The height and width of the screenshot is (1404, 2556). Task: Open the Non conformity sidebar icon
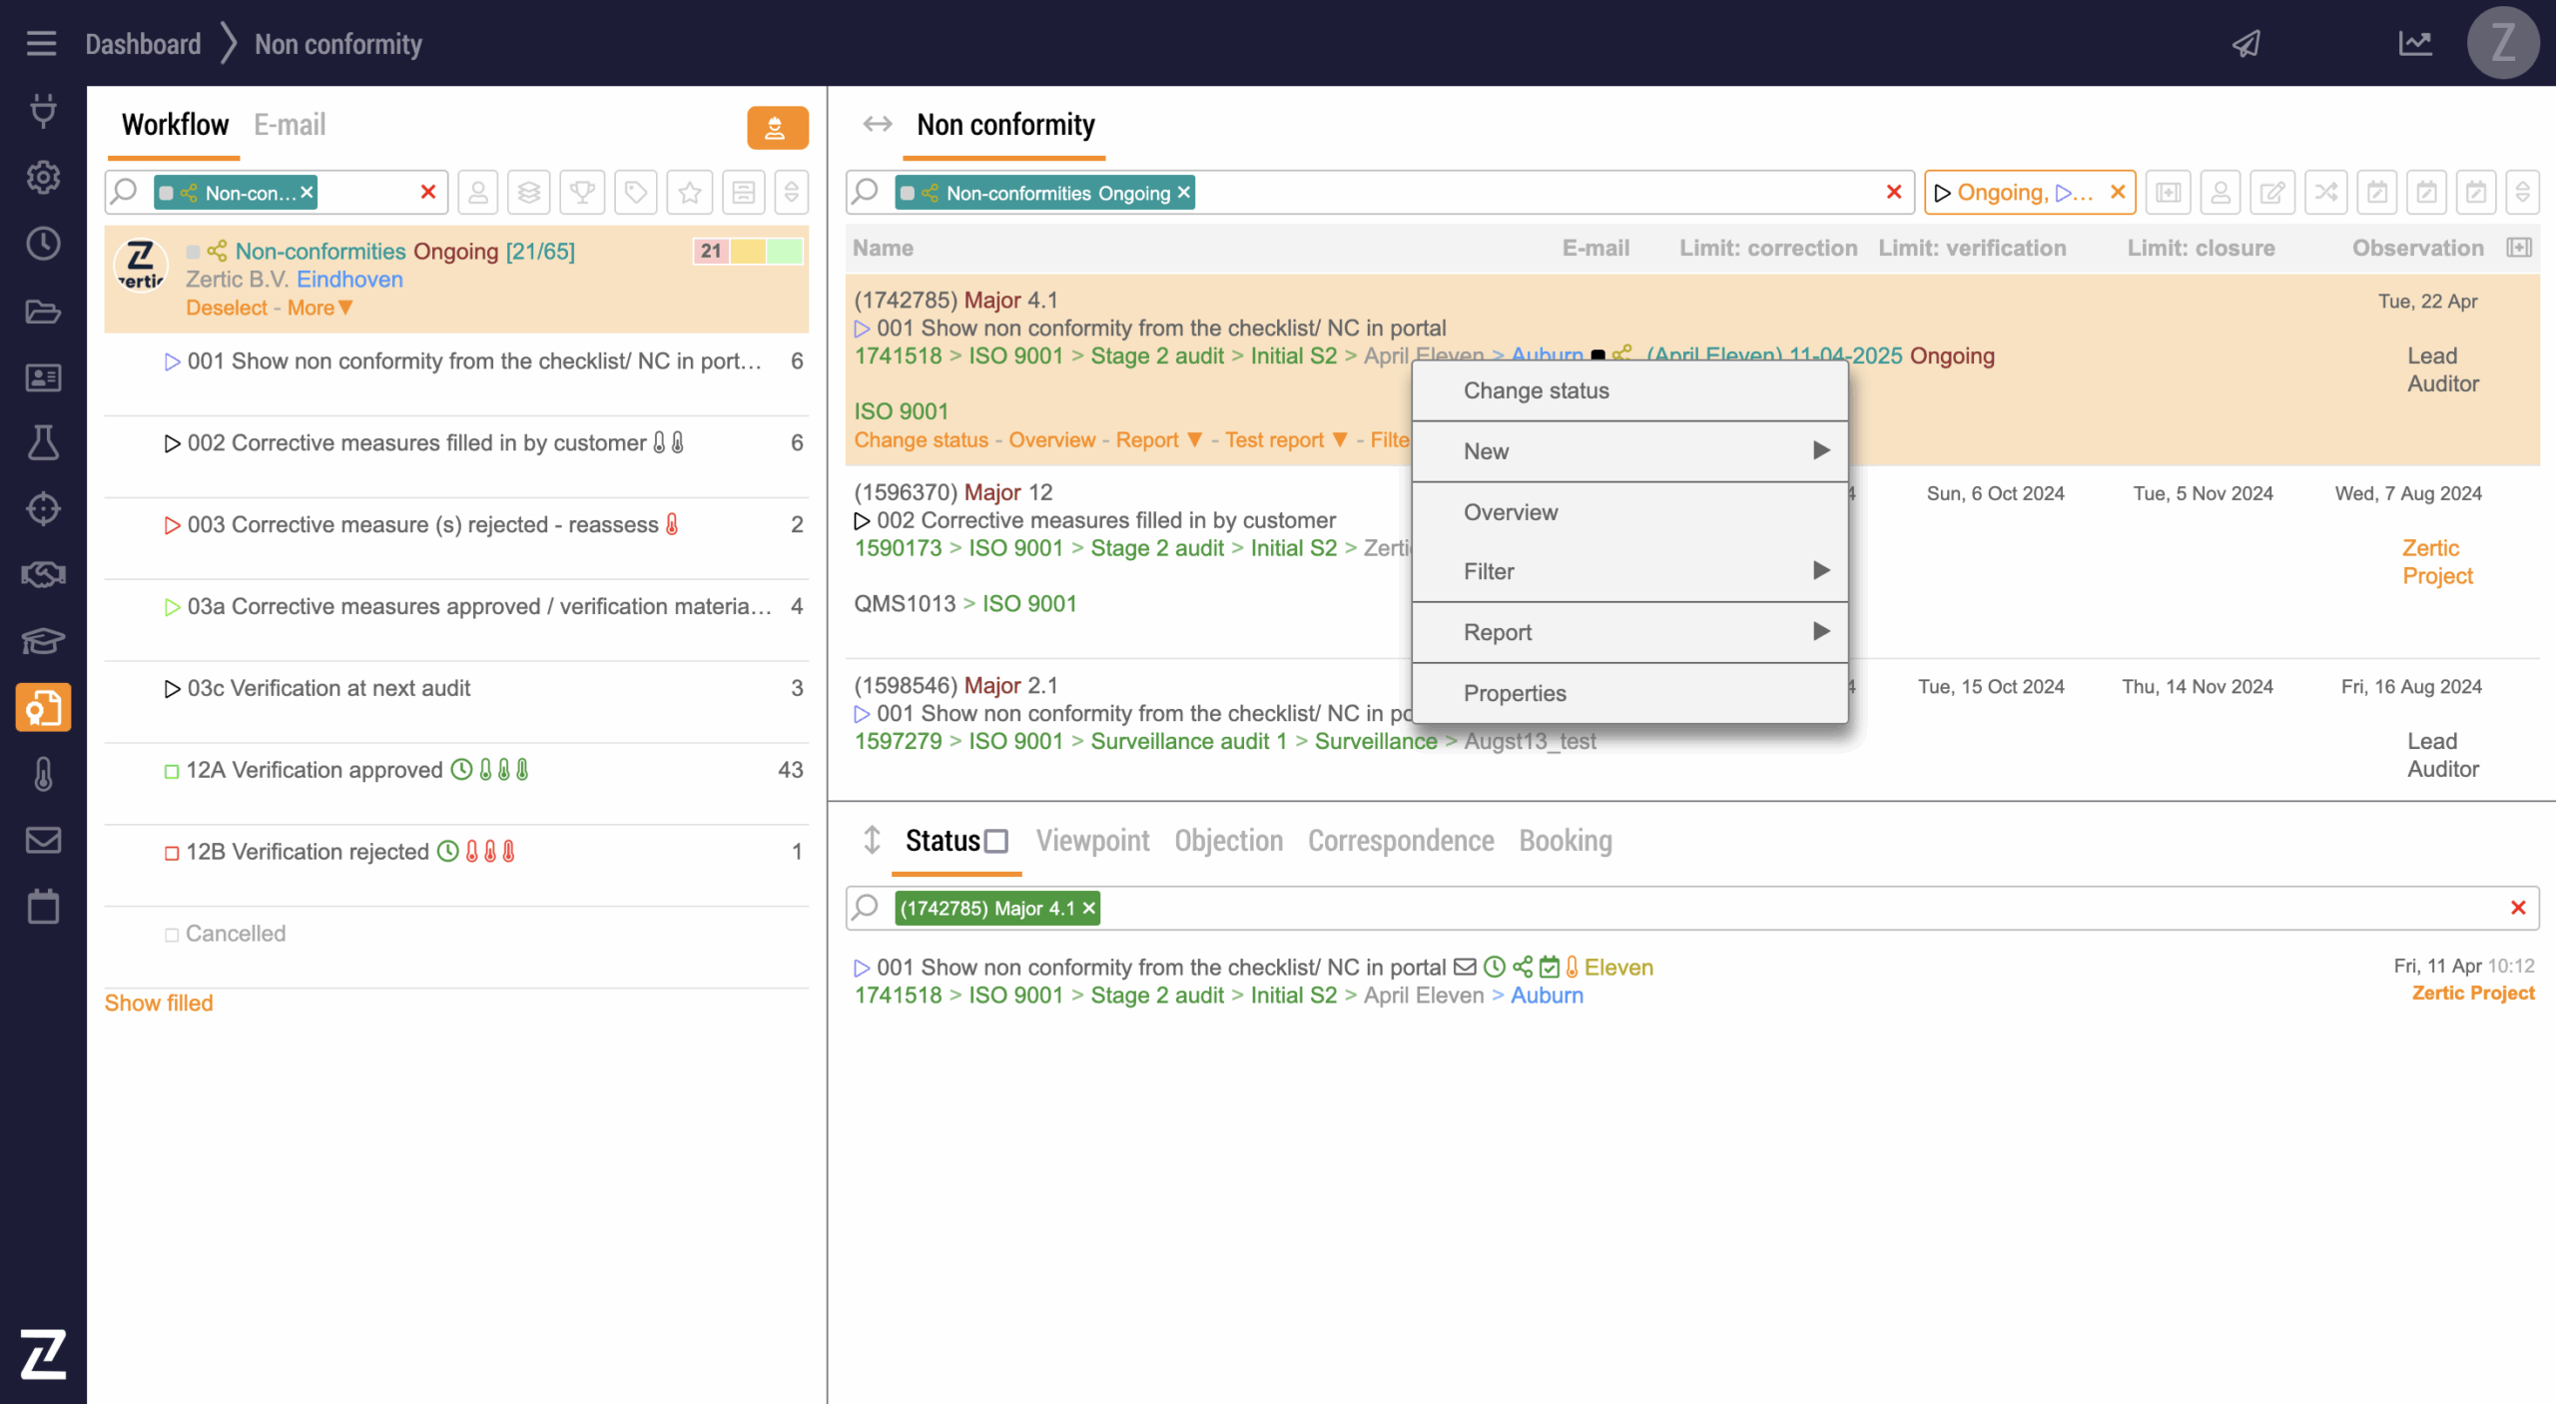(x=43, y=708)
